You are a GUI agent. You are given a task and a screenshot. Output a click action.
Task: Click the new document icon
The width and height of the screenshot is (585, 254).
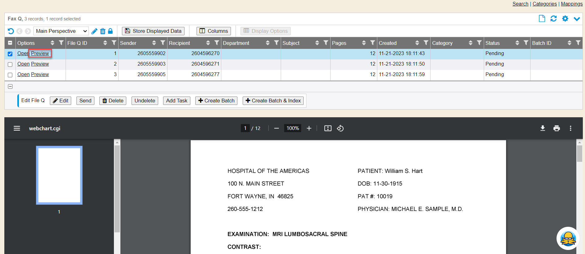(542, 19)
